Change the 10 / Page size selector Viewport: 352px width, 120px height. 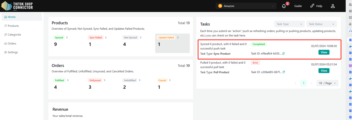(x=327, y=83)
